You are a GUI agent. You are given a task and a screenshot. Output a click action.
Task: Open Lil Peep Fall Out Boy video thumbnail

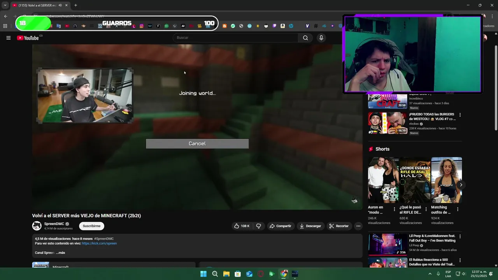point(388,244)
